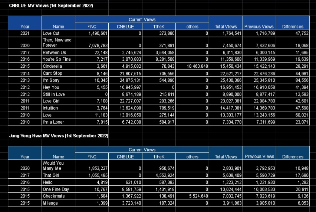The width and height of the screenshot is (316, 212).
Task: Select the 'That Girl' name cell
Action: pos(58,175)
